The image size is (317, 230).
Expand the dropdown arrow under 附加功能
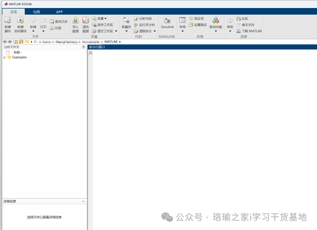tap(216, 31)
